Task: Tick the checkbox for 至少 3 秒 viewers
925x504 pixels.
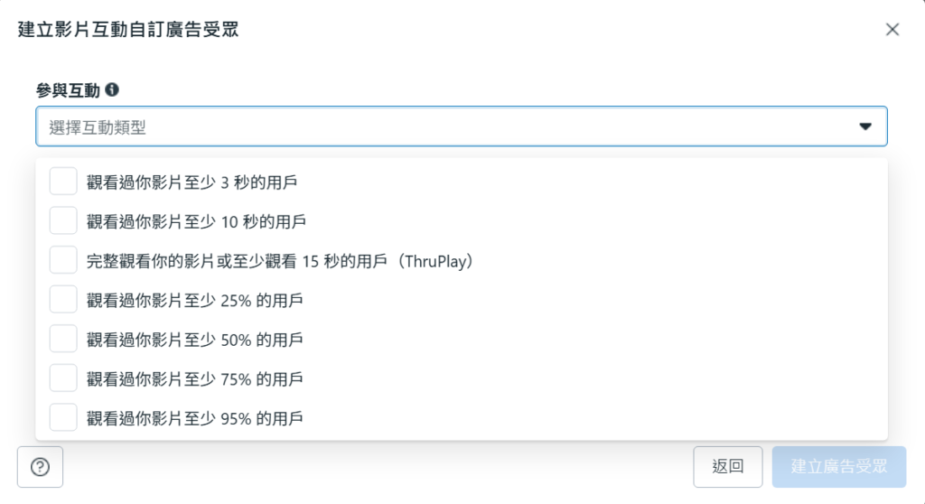Action: tap(63, 182)
